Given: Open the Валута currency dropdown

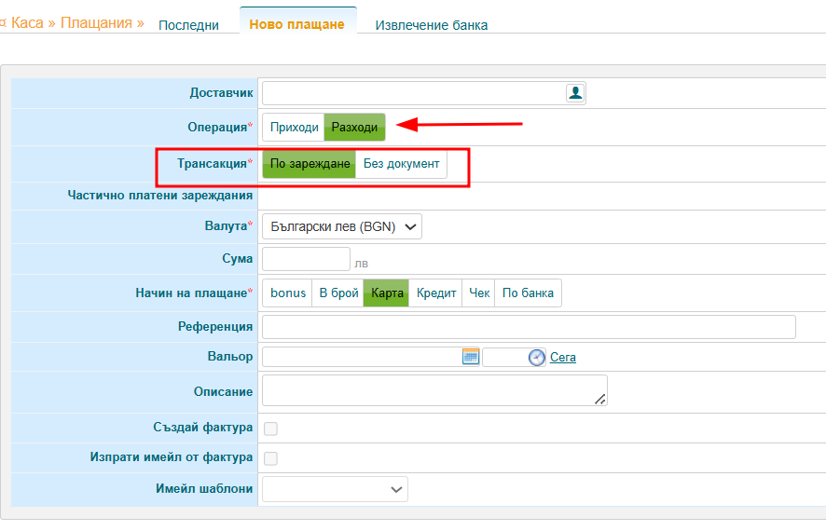Looking at the screenshot, I should [x=341, y=226].
